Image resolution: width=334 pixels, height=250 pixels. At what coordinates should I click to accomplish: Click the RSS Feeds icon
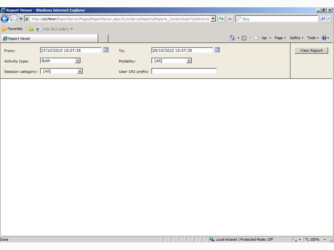(x=244, y=38)
